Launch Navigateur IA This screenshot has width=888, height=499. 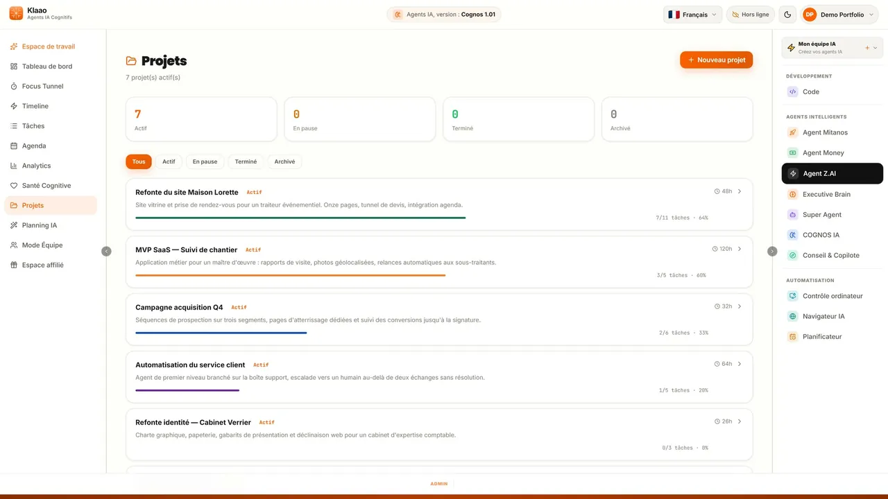832,316
